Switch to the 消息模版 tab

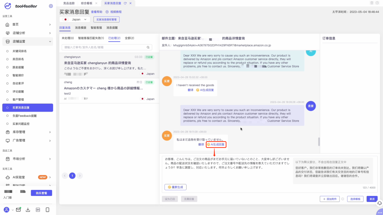(x=80, y=28)
